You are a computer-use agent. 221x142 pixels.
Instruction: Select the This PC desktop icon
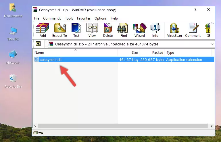point(13,34)
